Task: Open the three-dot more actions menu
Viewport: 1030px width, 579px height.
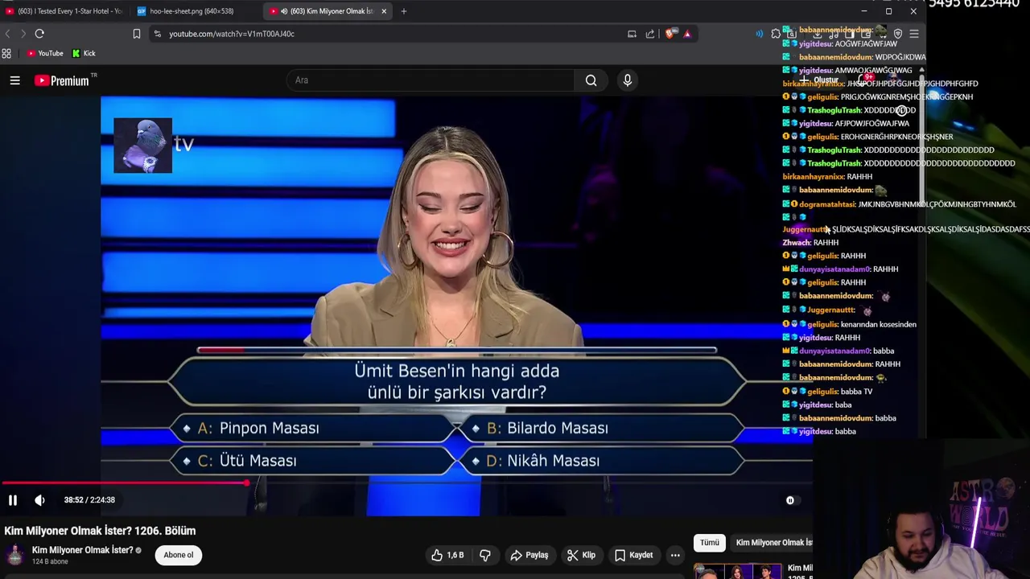Action: point(675,555)
